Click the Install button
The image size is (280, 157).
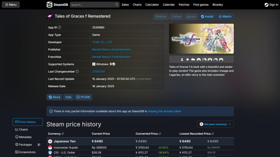coord(207,17)
